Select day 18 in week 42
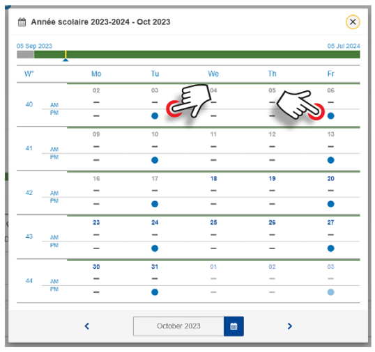The height and width of the screenshot is (352, 375). tap(213, 179)
